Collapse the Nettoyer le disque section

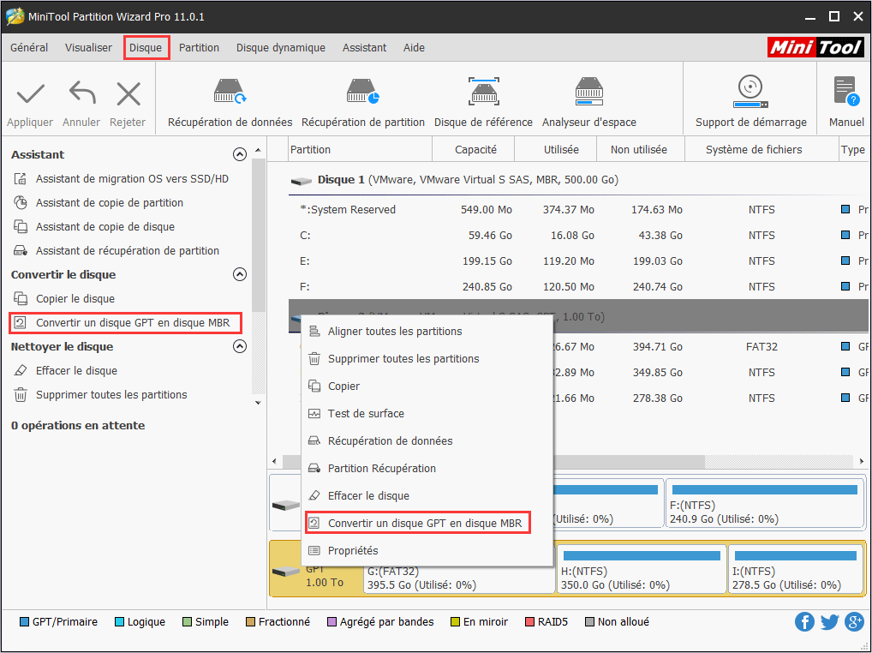[240, 346]
